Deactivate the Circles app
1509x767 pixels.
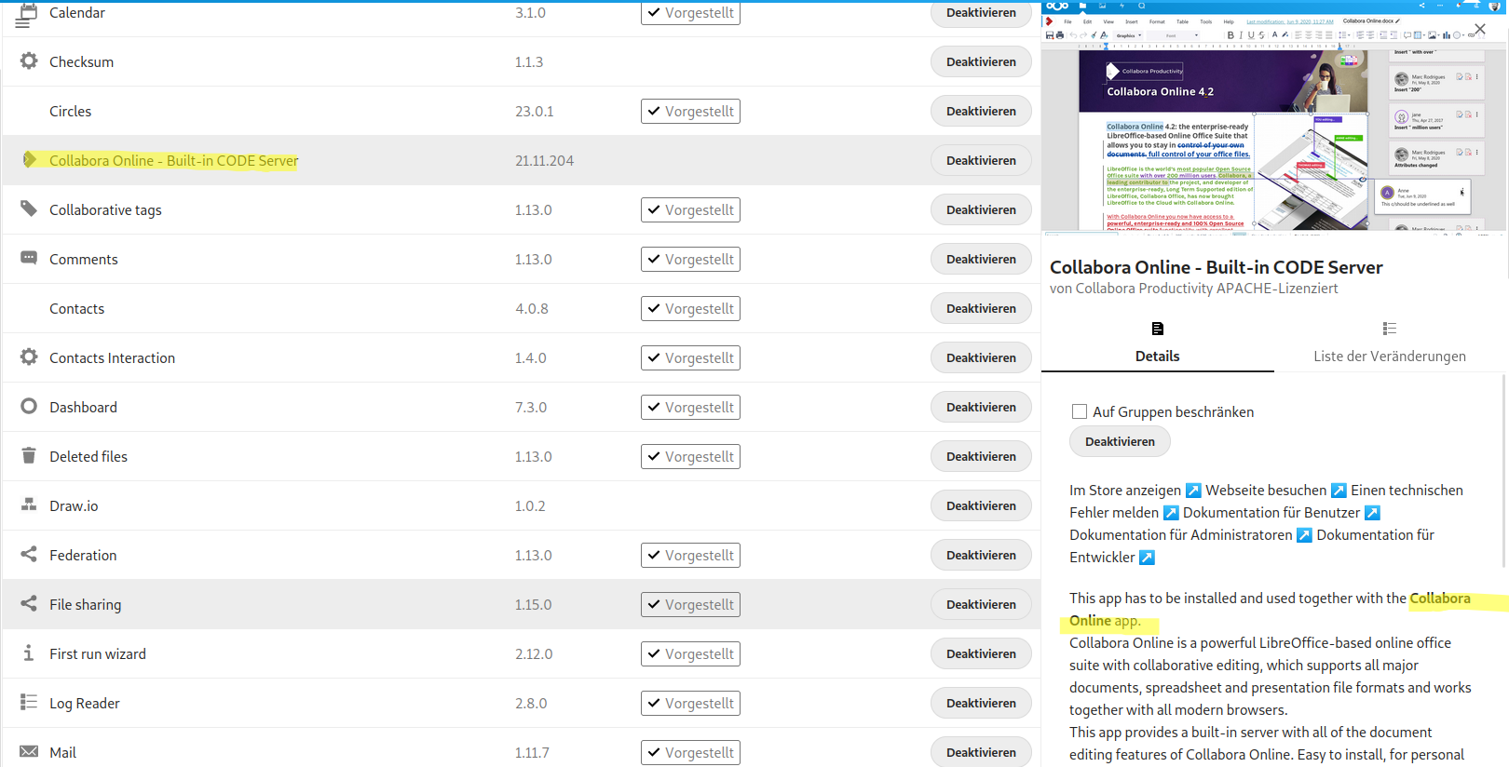click(x=981, y=111)
